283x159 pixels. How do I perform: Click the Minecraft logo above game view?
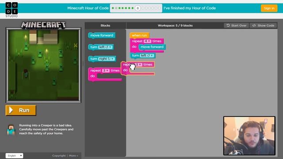tap(43, 25)
